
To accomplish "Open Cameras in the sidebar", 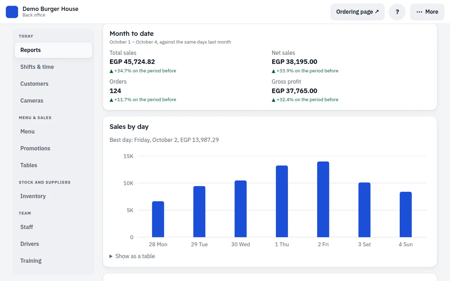I will 53,101.
